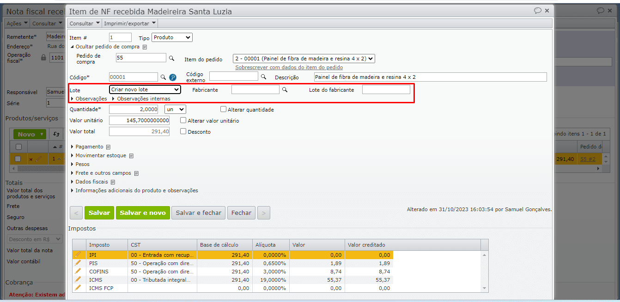Click Sobrescrever com dados do item do pedido link
Image resolution: width=620 pixels, height=302 pixels.
pyautogui.click(x=289, y=67)
